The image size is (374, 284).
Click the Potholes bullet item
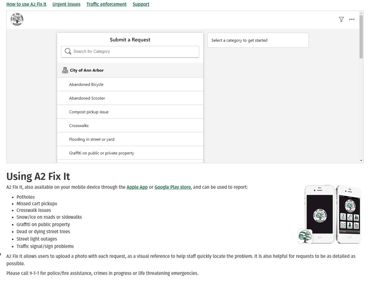coord(26,197)
